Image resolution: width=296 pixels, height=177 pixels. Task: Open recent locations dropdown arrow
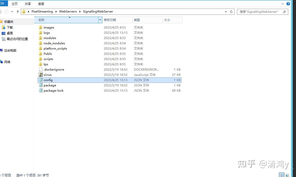point(12,12)
